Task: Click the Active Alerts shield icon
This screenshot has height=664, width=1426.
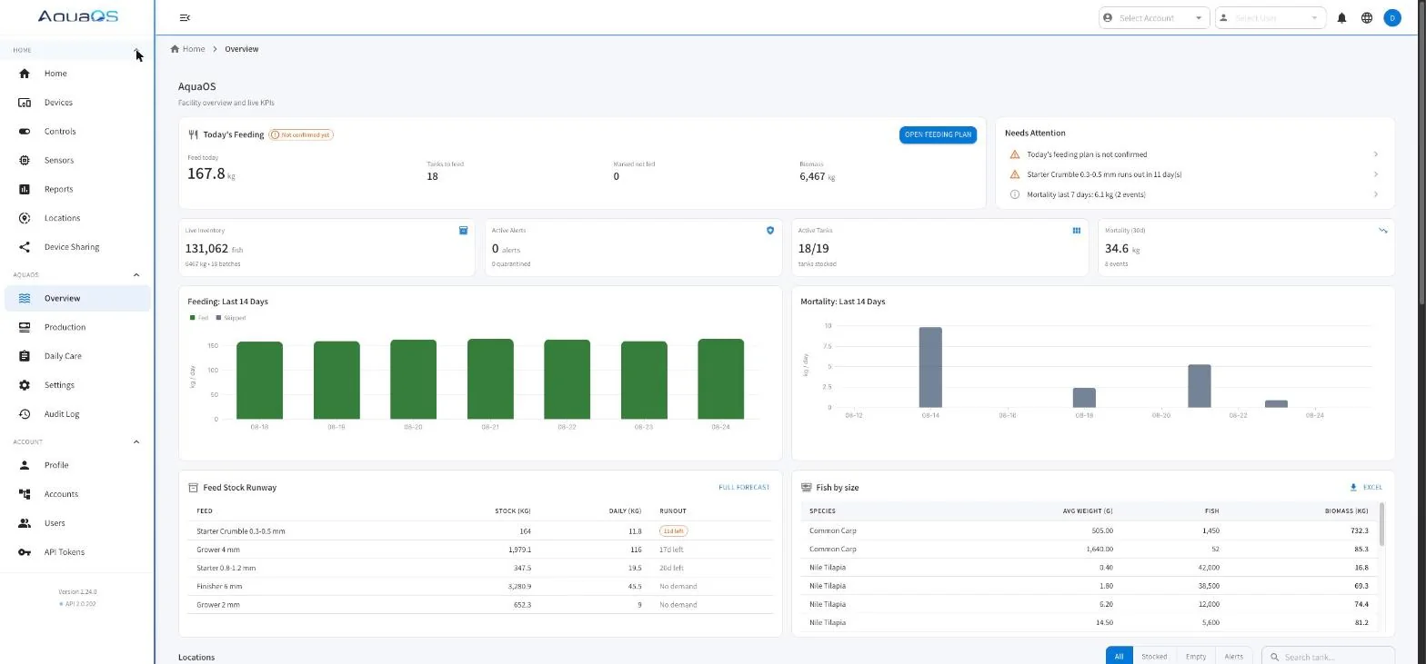Action: tap(770, 231)
